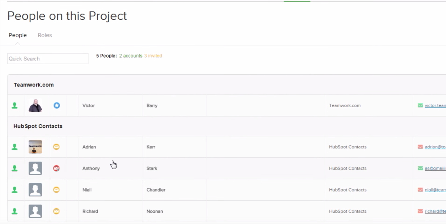Click the 'People on this Project' heading
The height and width of the screenshot is (224, 446).
point(67,16)
